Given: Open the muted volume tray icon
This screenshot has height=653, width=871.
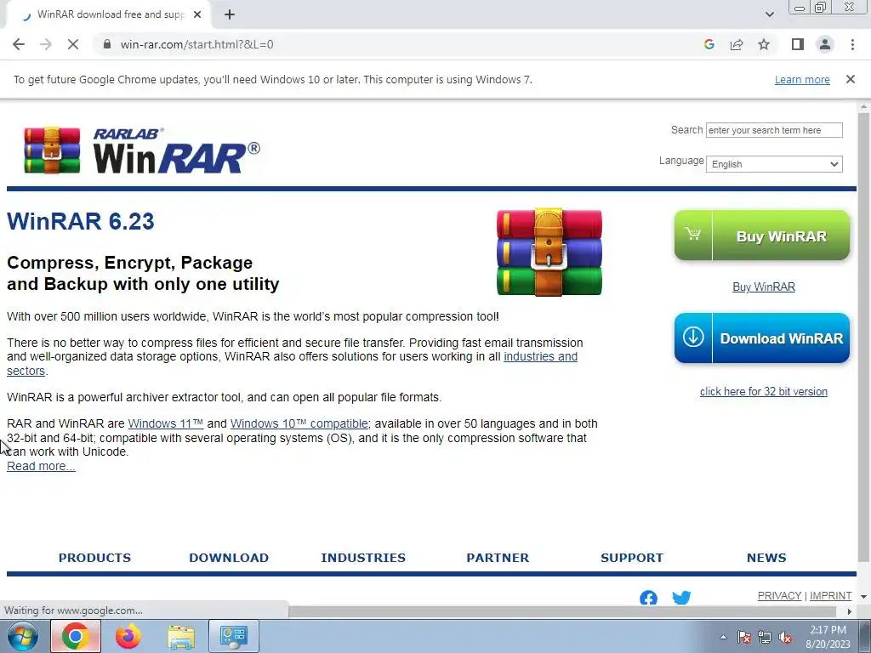Looking at the screenshot, I should [x=785, y=638].
